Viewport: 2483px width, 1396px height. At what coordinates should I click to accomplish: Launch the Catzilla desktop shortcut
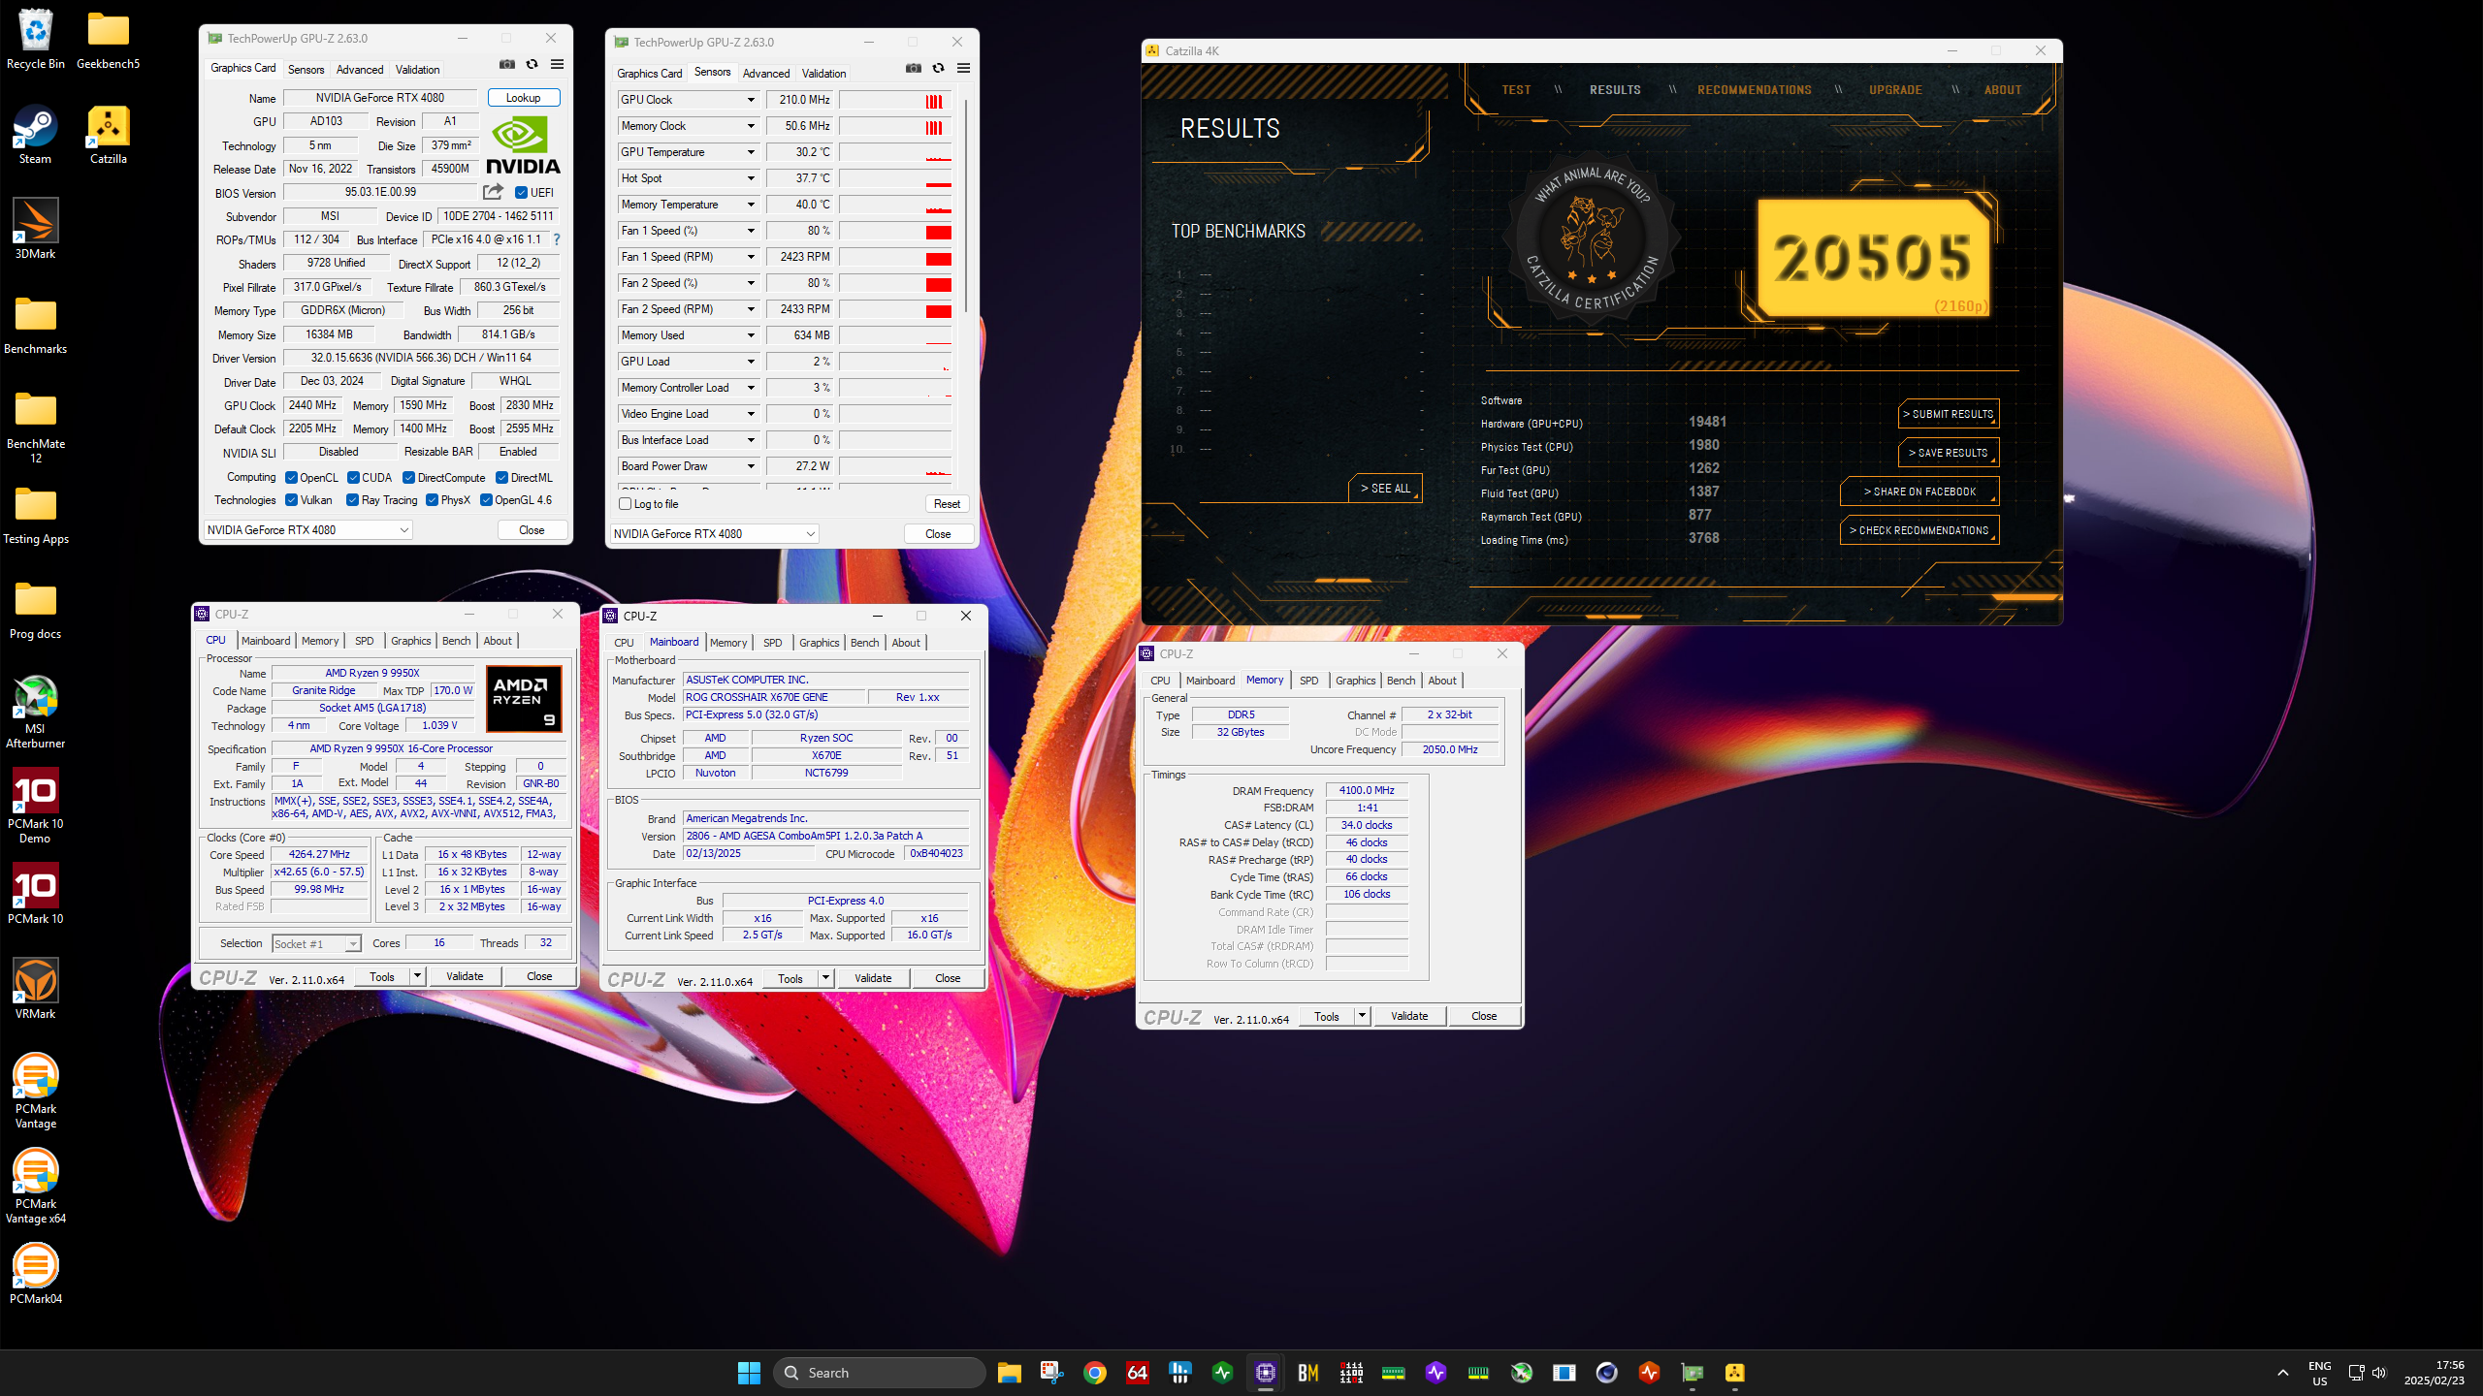(x=108, y=134)
